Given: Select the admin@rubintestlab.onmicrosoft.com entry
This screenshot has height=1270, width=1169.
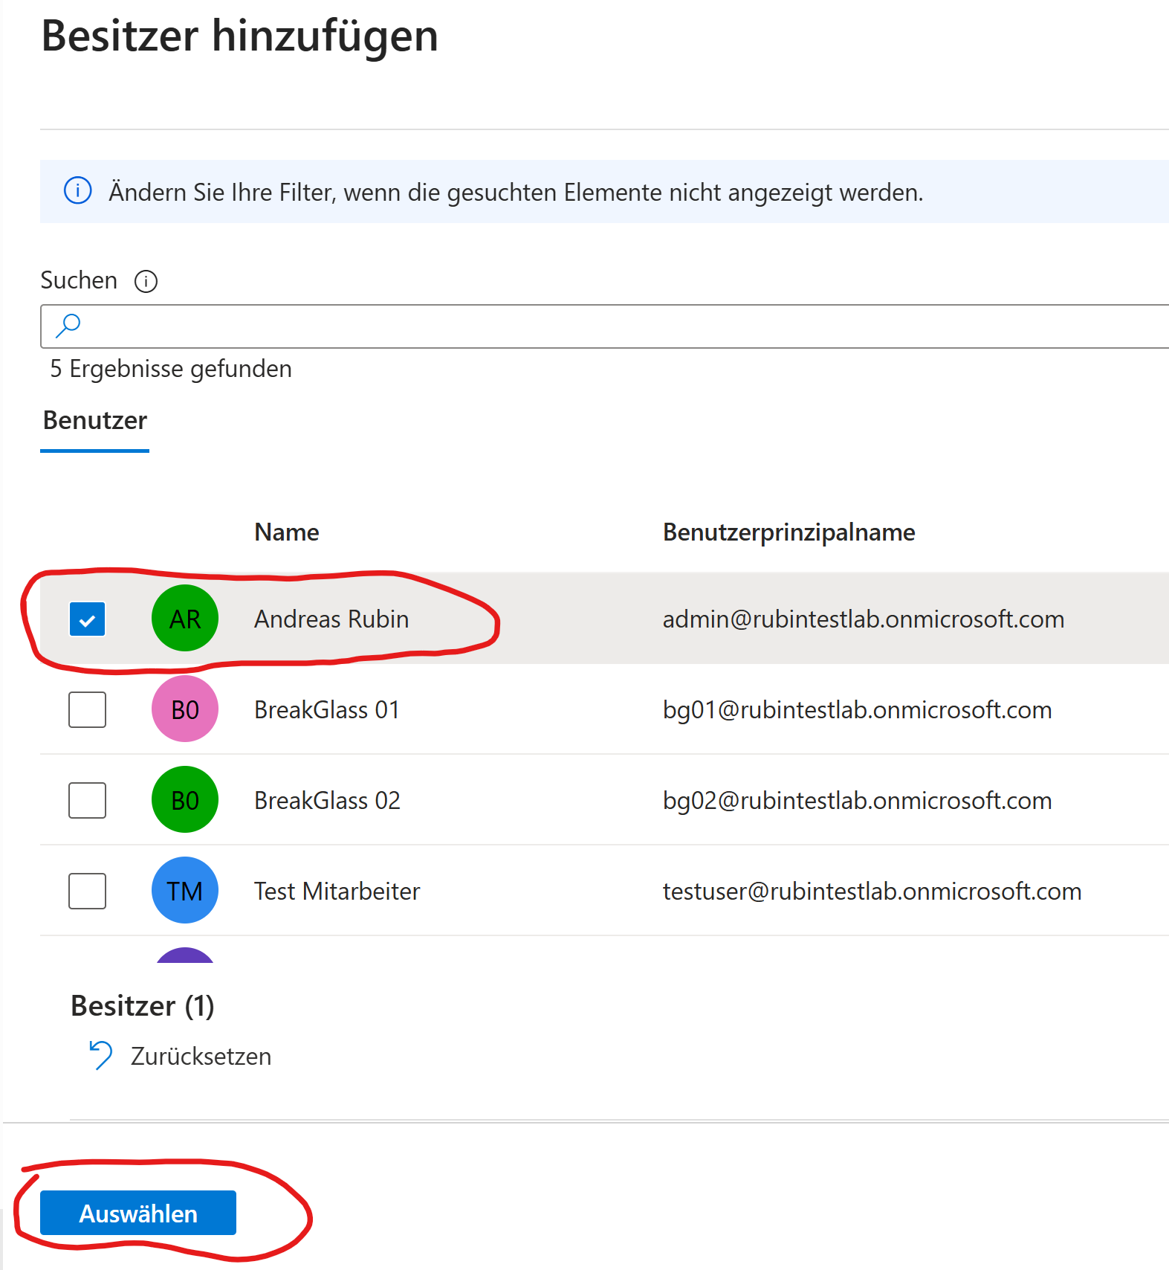Looking at the screenshot, I should (x=863, y=619).
